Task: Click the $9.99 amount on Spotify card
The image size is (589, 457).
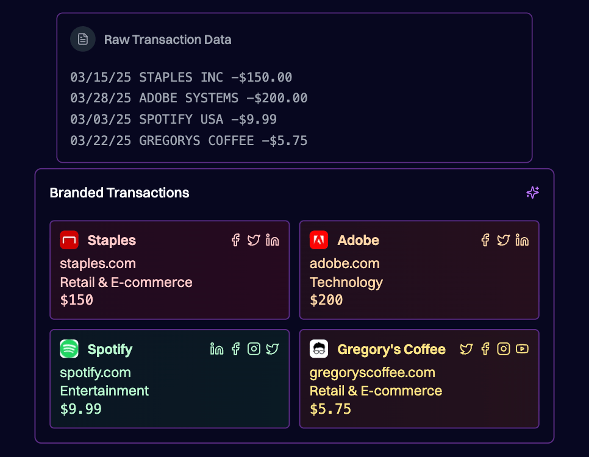Action: (80, 409)
